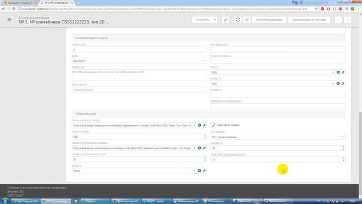Click the checkmark confirm toolbar icon
The width and height of the screenshot is (362, 204).
click(226, 20)
